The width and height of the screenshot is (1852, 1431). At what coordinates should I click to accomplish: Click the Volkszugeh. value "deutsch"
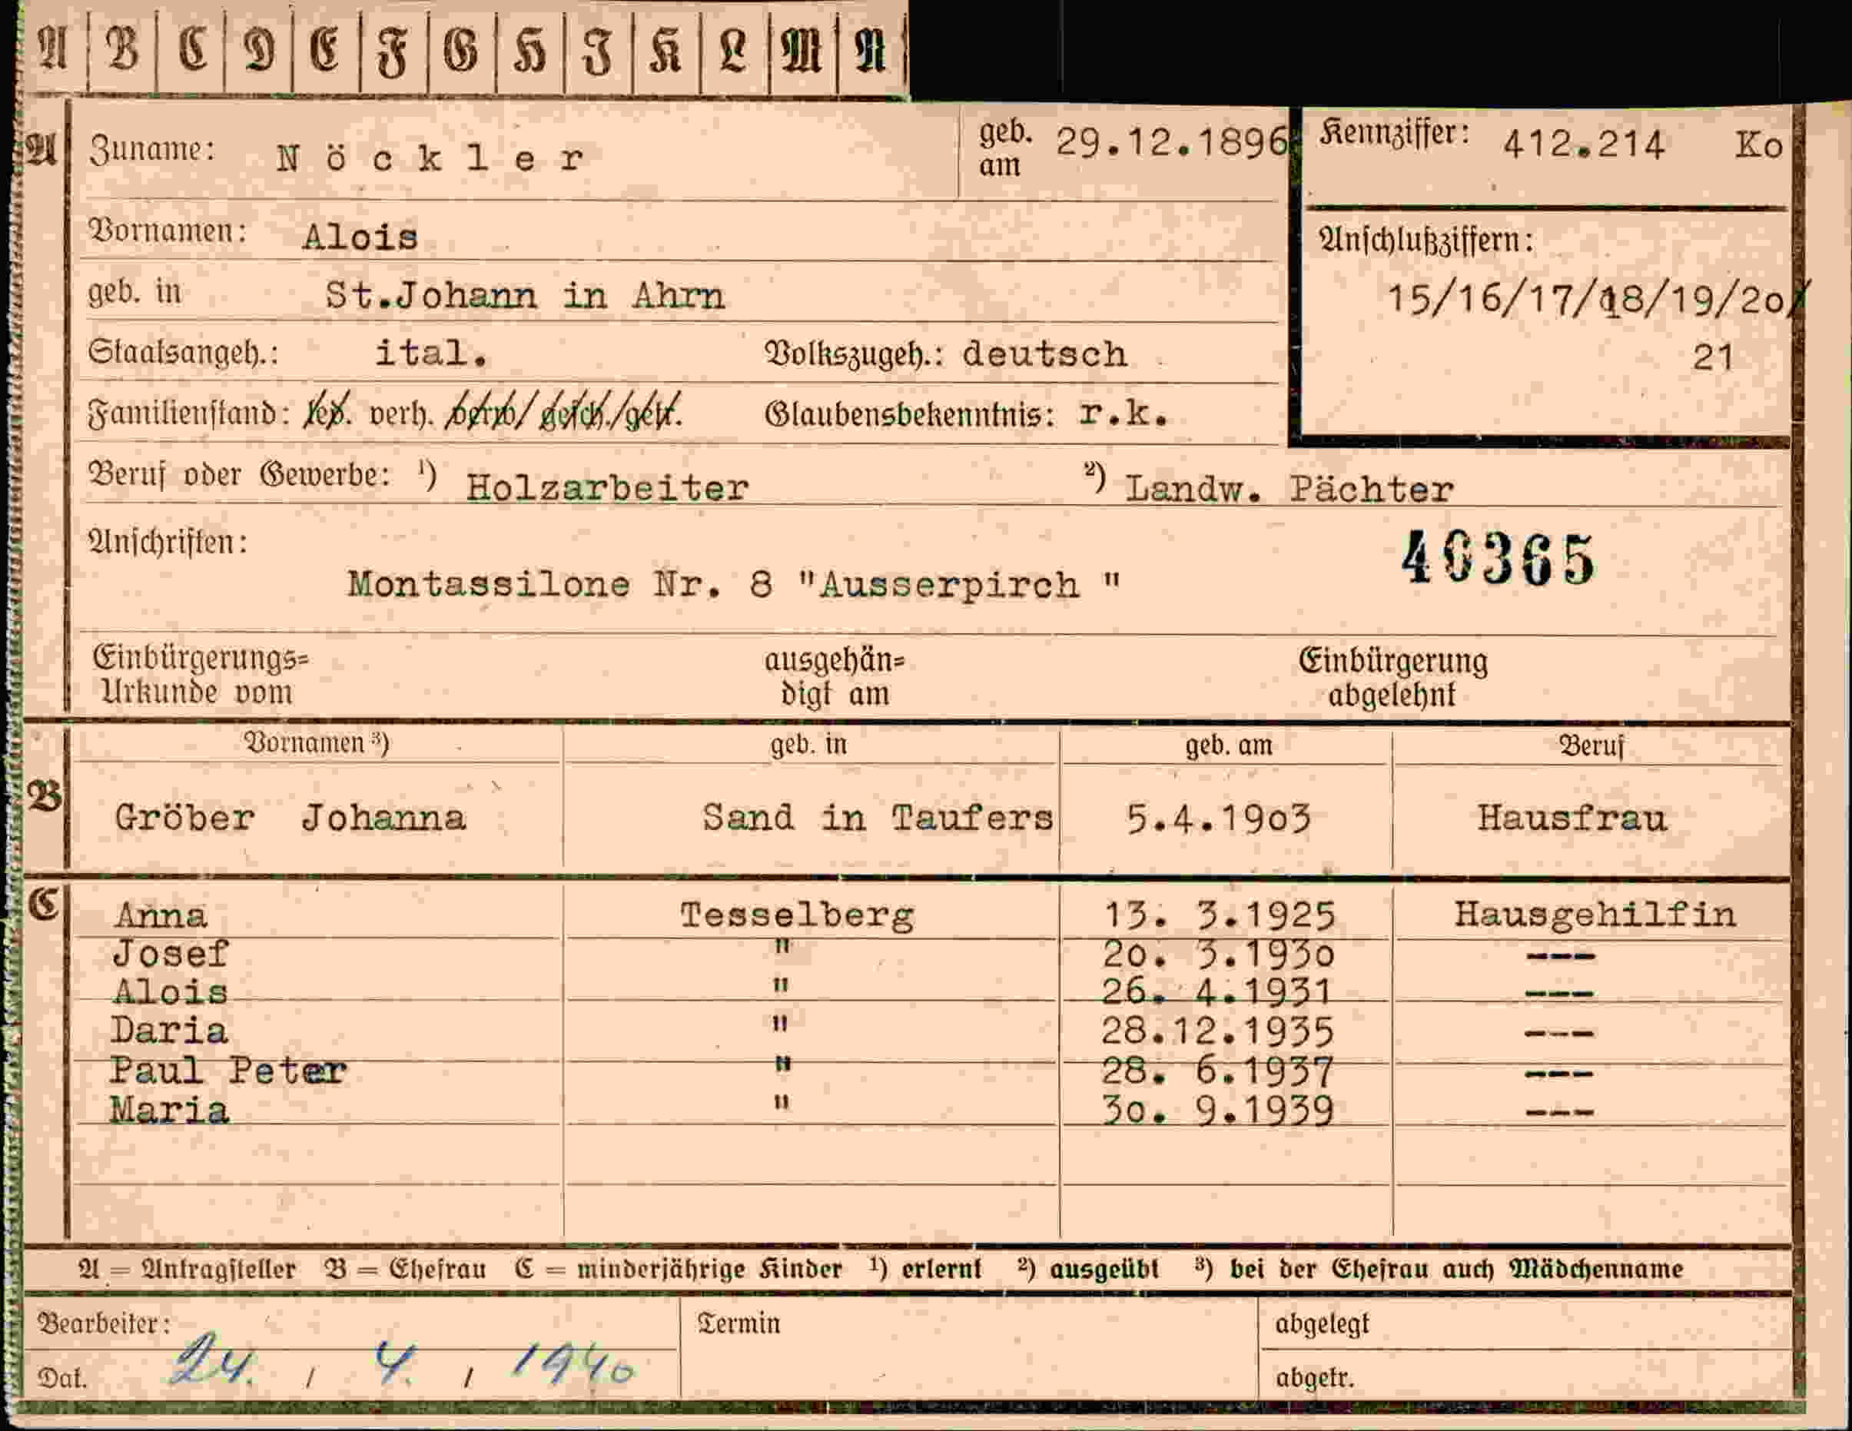click(1044, 354)
